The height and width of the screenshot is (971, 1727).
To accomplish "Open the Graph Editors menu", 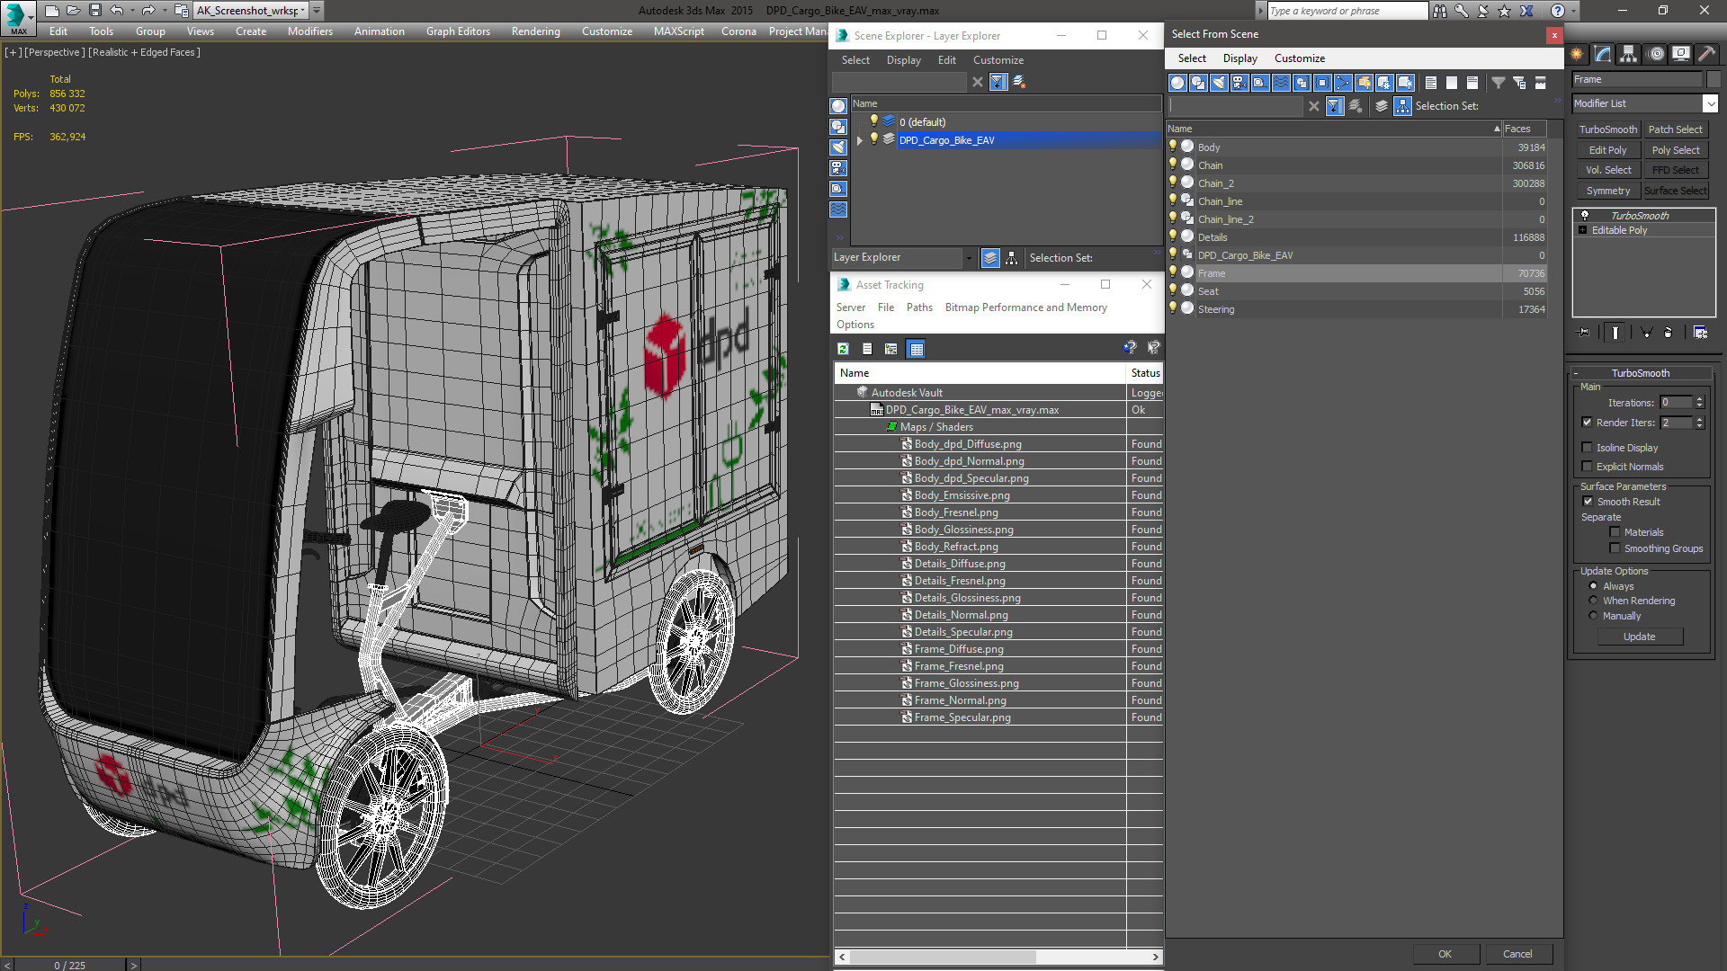I will click(458, 31).
